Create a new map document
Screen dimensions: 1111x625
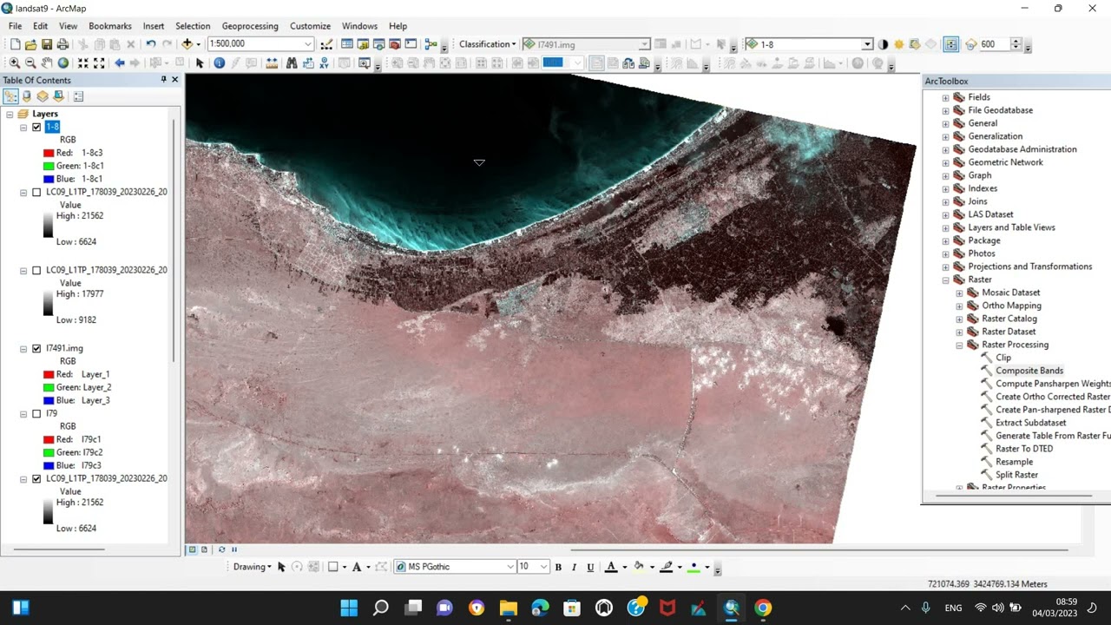15,44
